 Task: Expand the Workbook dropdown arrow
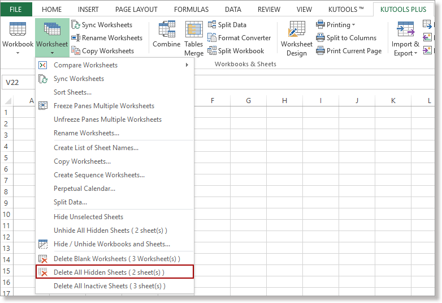[18, 53]
